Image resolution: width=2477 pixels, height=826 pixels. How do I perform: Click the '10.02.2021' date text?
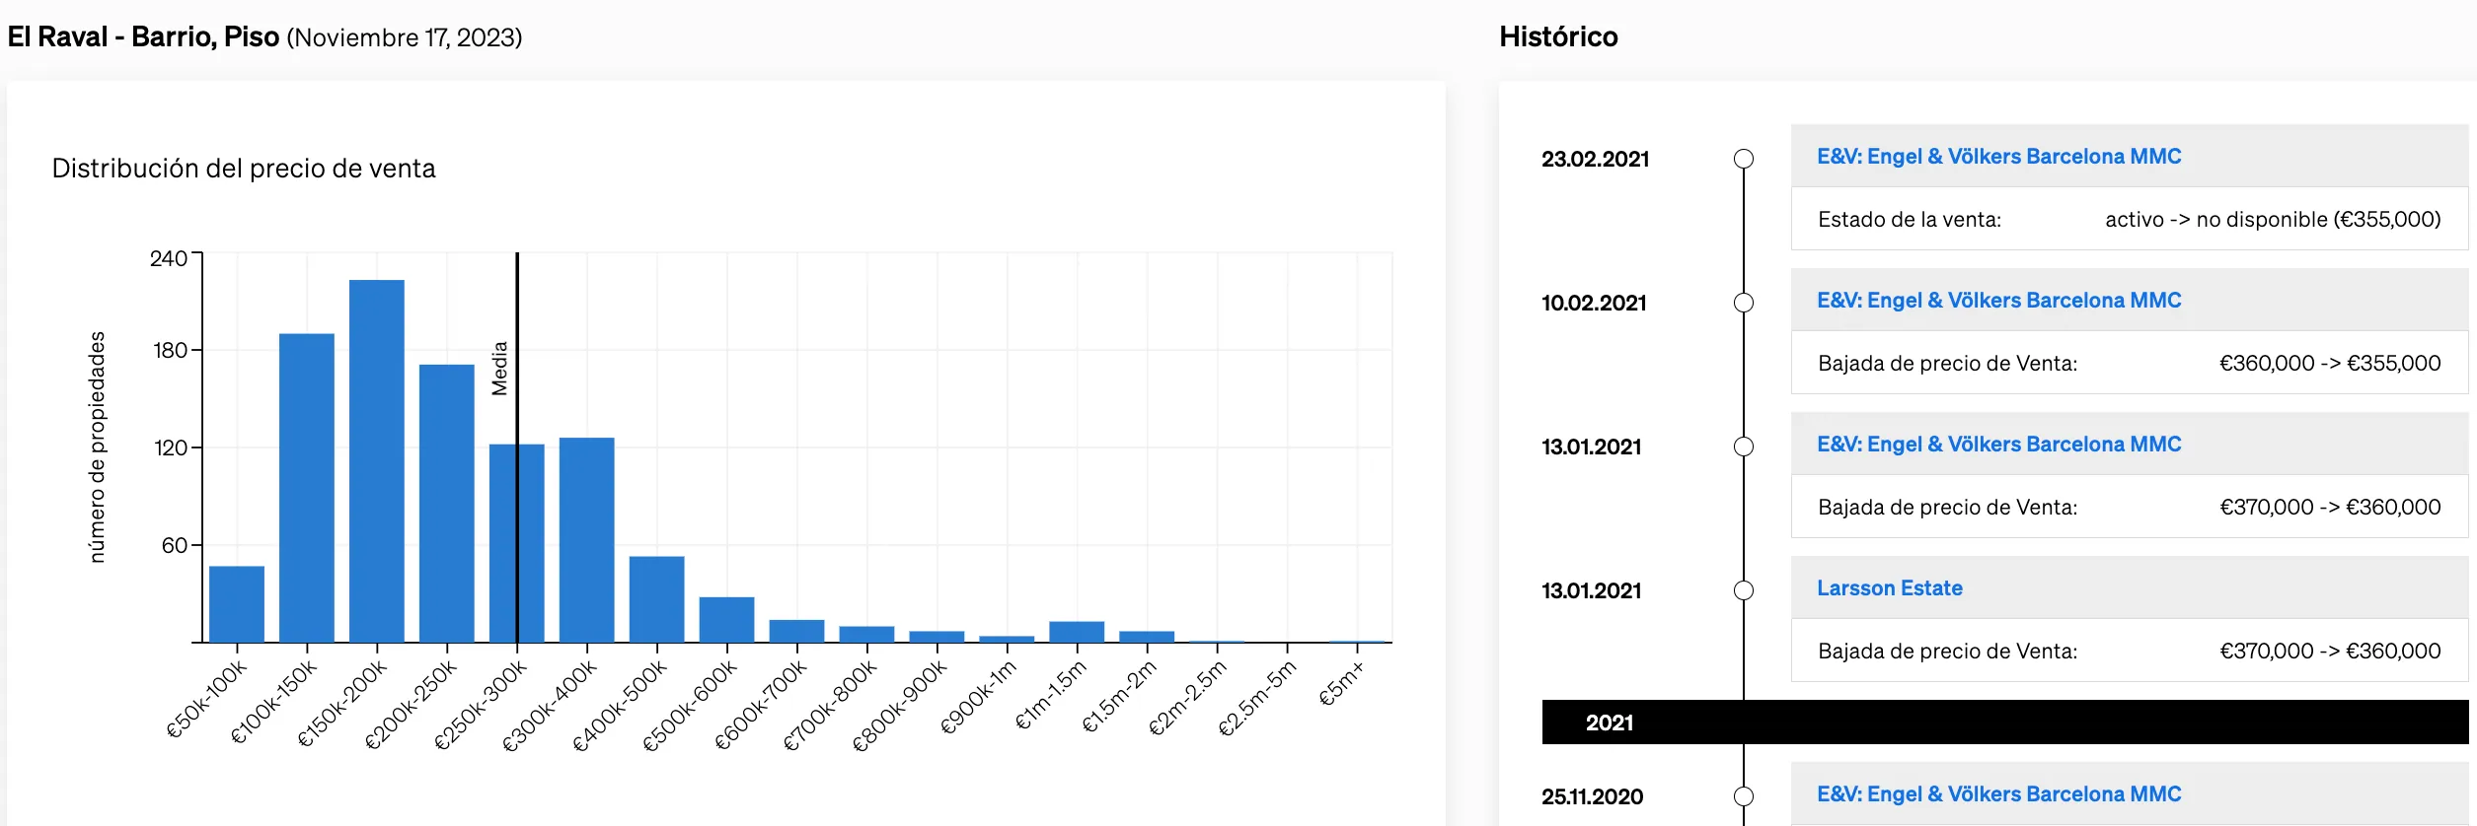pyautogui.click(x=1595, y=303)
